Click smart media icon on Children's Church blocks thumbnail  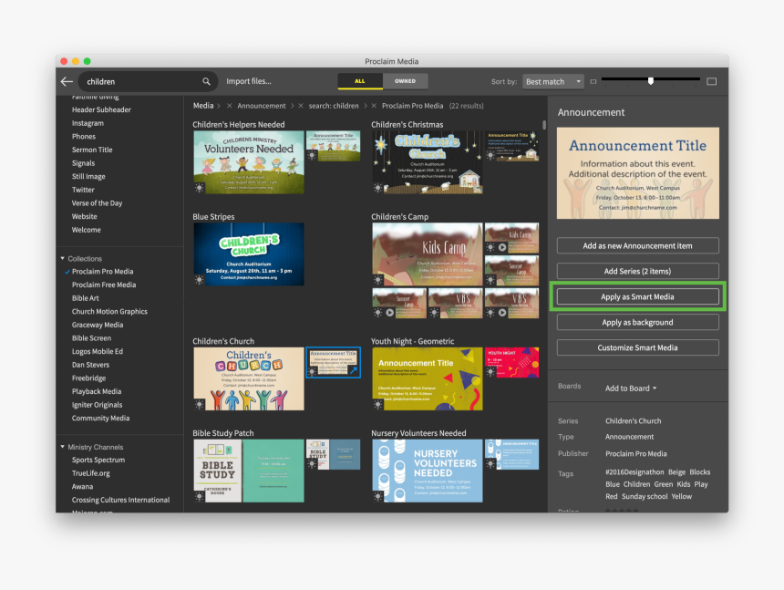200,405
